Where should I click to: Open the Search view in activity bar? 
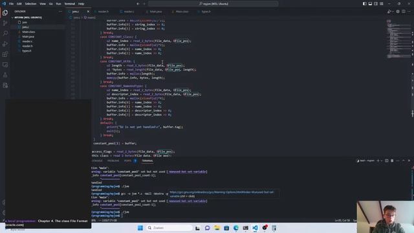pos(5,34)
